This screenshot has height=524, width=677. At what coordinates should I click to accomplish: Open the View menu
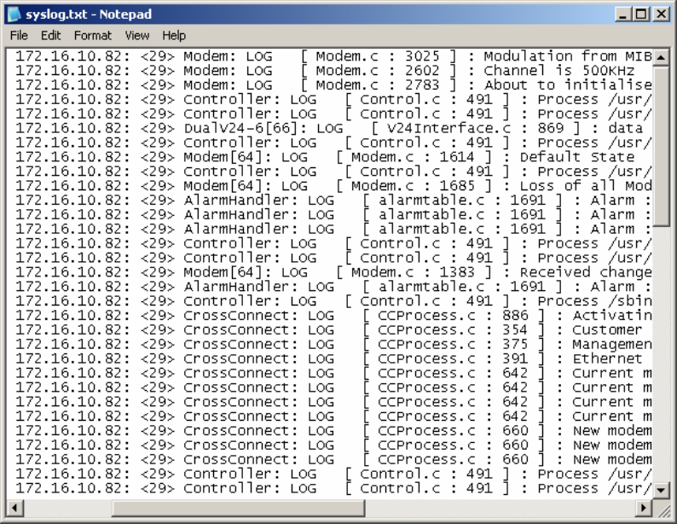(x=137, y=36)
